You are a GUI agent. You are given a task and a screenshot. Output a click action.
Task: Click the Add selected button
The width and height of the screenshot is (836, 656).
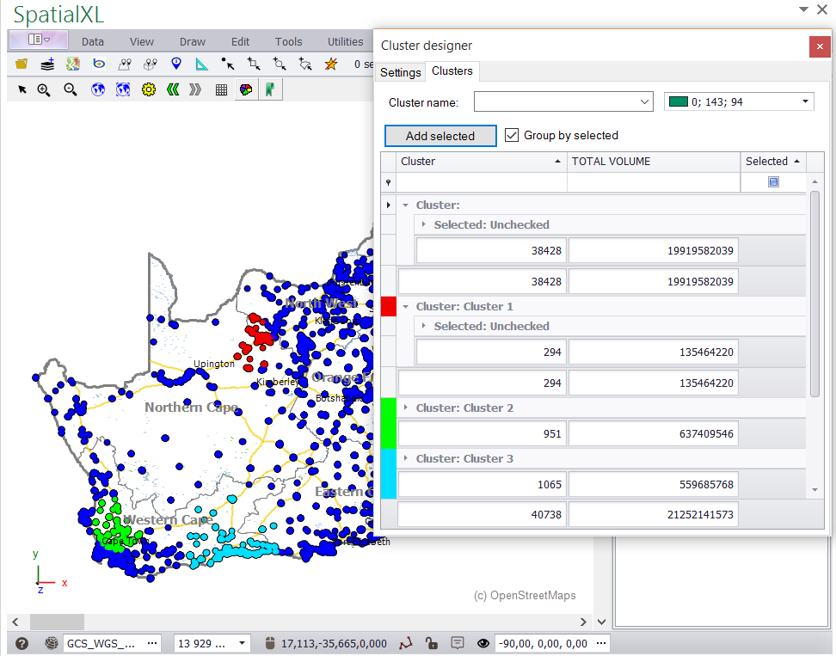pos(440,136)
